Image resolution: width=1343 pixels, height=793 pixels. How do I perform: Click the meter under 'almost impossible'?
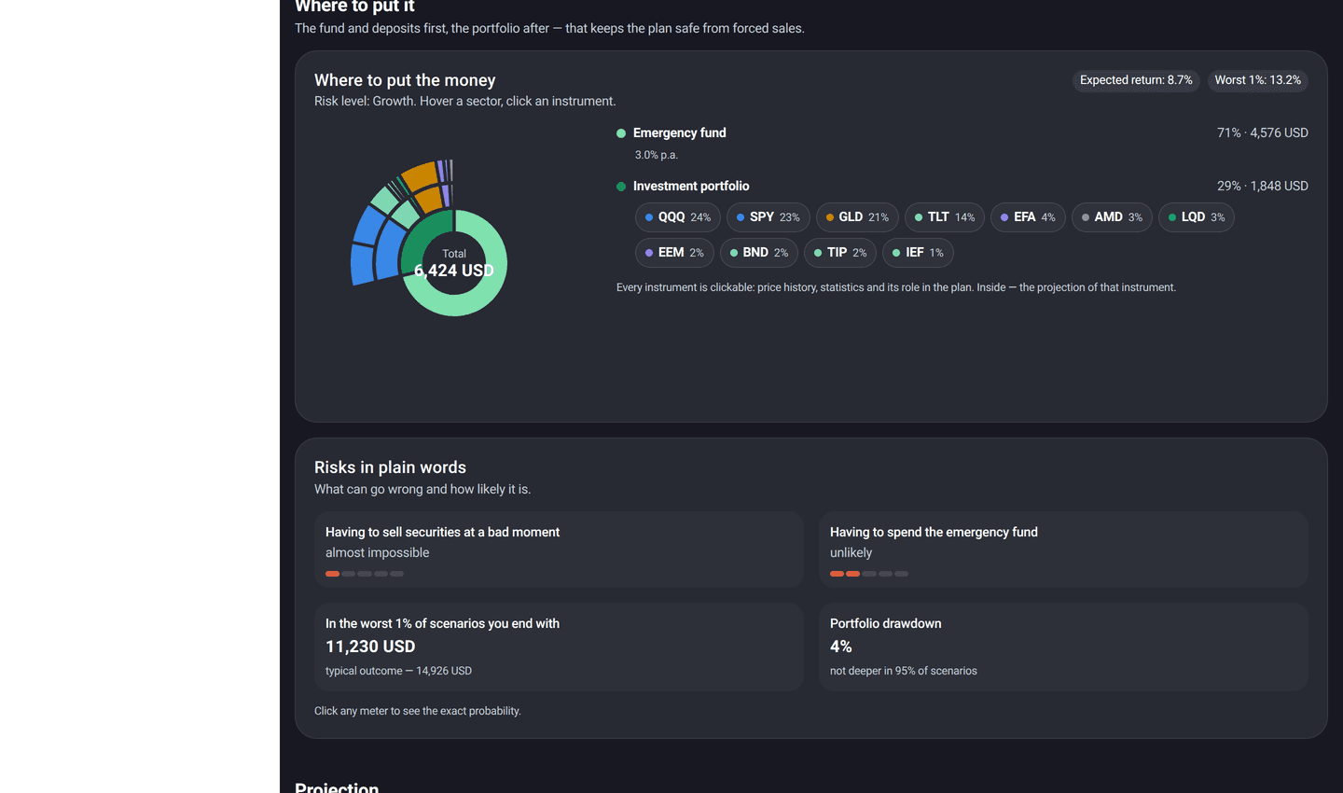[365, 574]
